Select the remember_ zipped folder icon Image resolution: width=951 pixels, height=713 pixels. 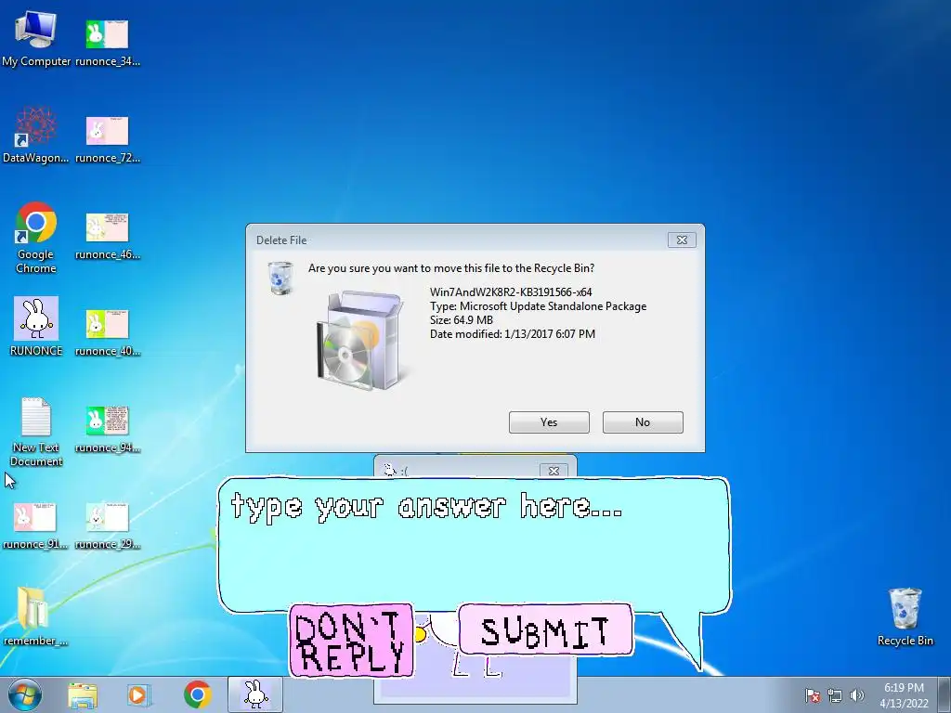[35, 616]
